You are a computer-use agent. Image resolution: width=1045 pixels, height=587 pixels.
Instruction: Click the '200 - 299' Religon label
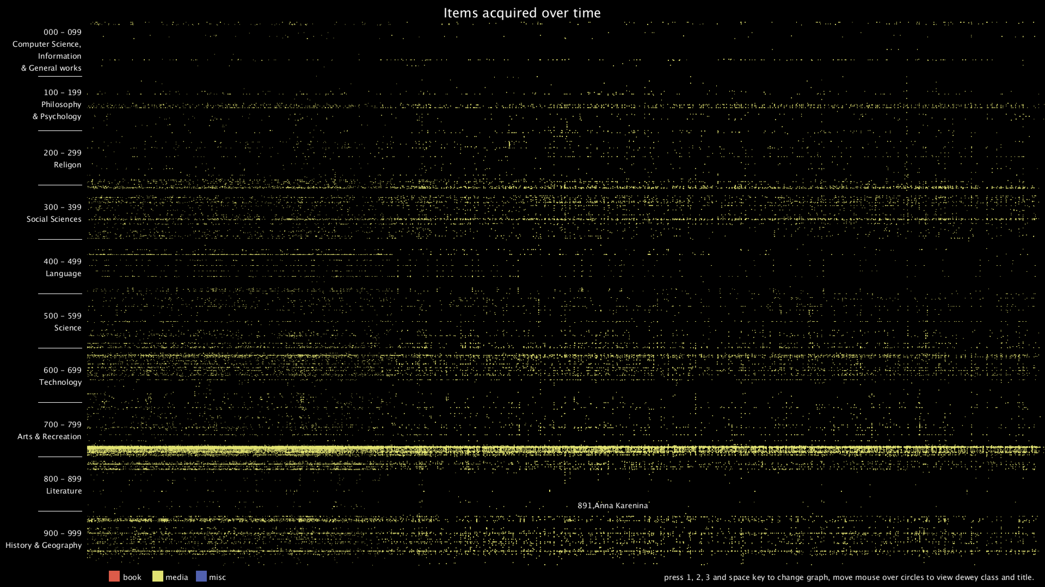tap(63, 153)
